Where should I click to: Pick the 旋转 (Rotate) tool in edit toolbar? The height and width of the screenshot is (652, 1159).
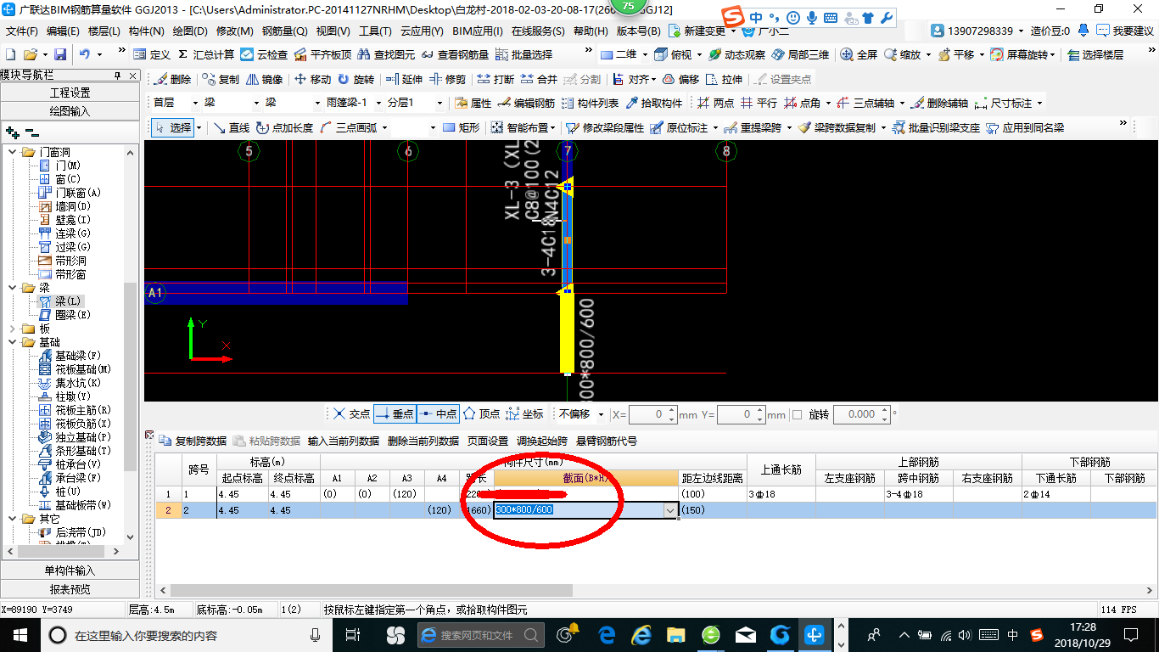pyautogui.click(x=356, y=79)
